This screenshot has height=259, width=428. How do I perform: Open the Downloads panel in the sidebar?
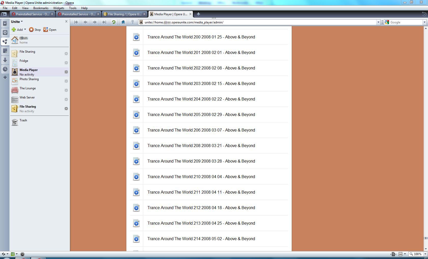(x=5, y=60)
